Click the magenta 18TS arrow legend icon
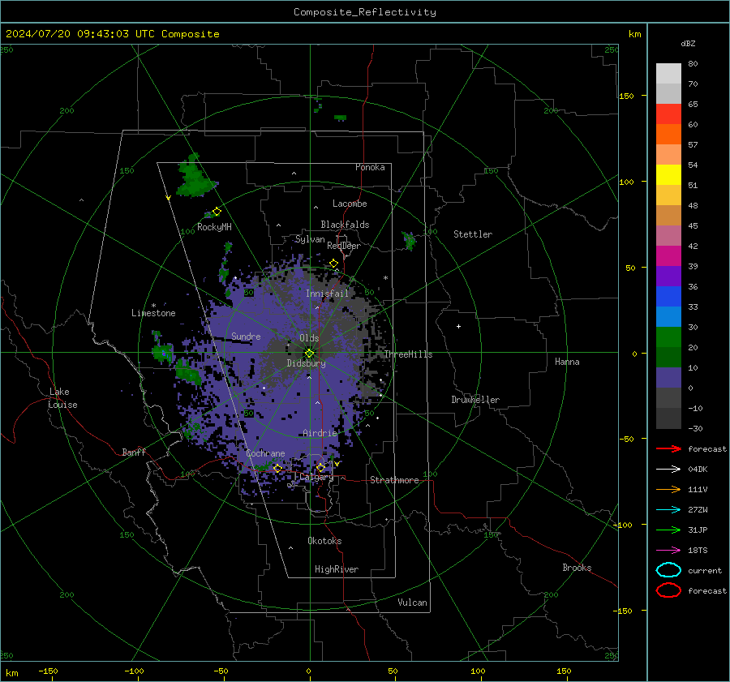Screen dimensions: 730x682 coord(668,551)
